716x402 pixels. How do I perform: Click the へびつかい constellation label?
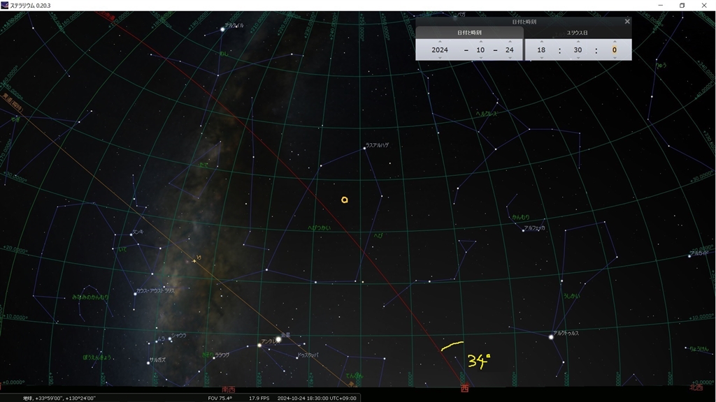319,228
